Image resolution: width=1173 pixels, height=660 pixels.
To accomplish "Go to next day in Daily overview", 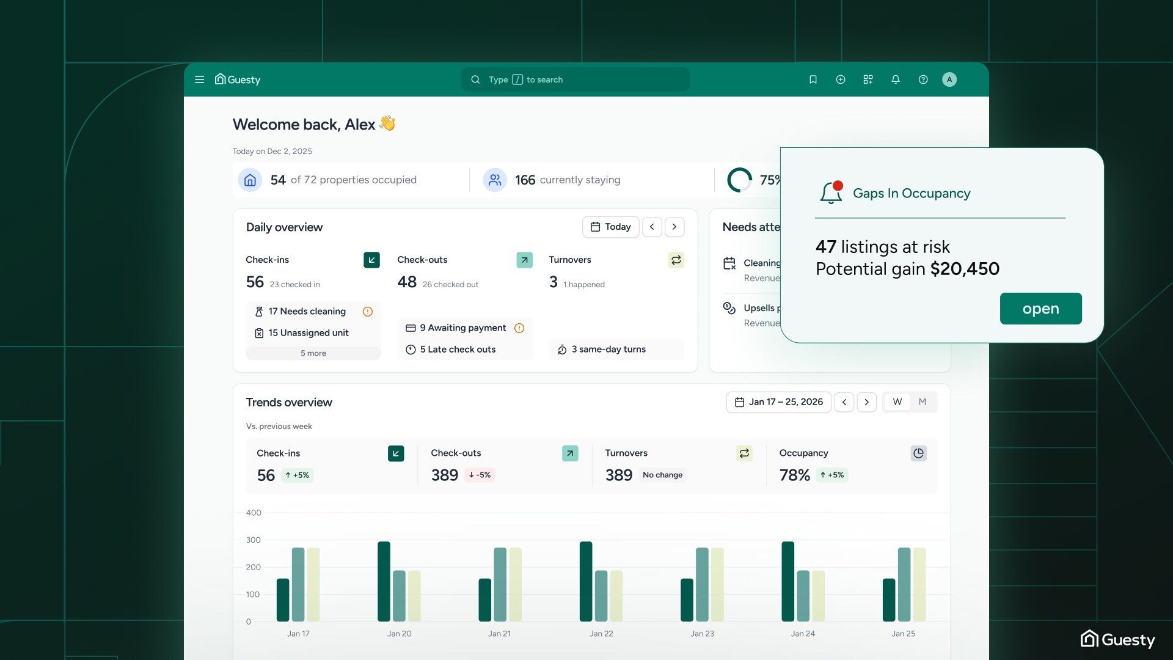I will [674, 227].
